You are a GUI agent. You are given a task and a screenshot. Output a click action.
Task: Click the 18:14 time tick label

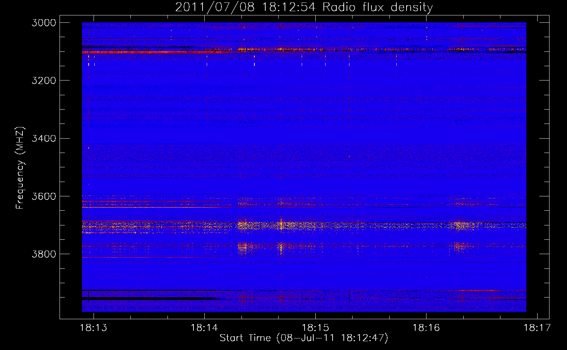(204, 328)
